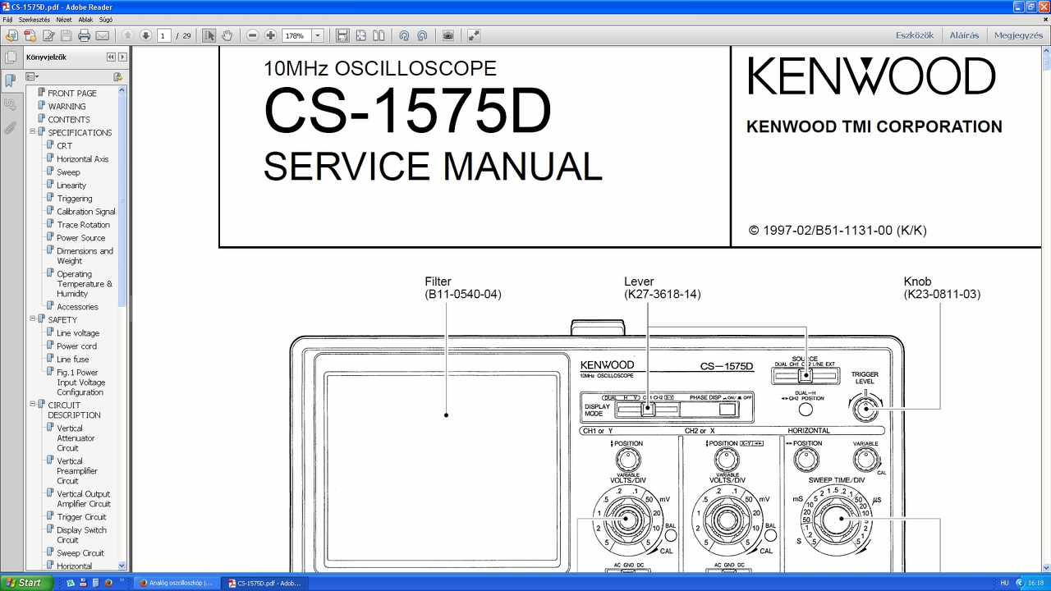Switch to full screen reading mode
1051x591 pixels.
coord(474,35)
